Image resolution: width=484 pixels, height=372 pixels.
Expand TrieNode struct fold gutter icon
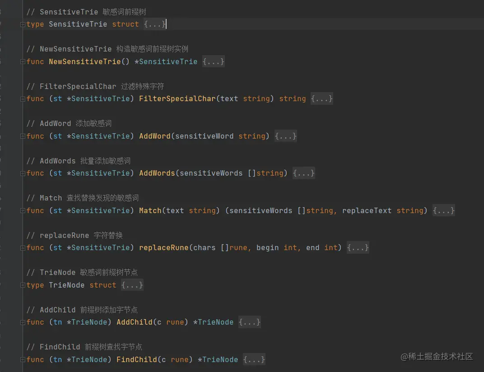point(23,285)
